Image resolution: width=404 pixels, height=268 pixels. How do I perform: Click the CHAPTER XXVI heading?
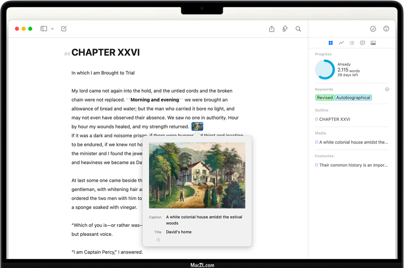[x=106, y=52]
